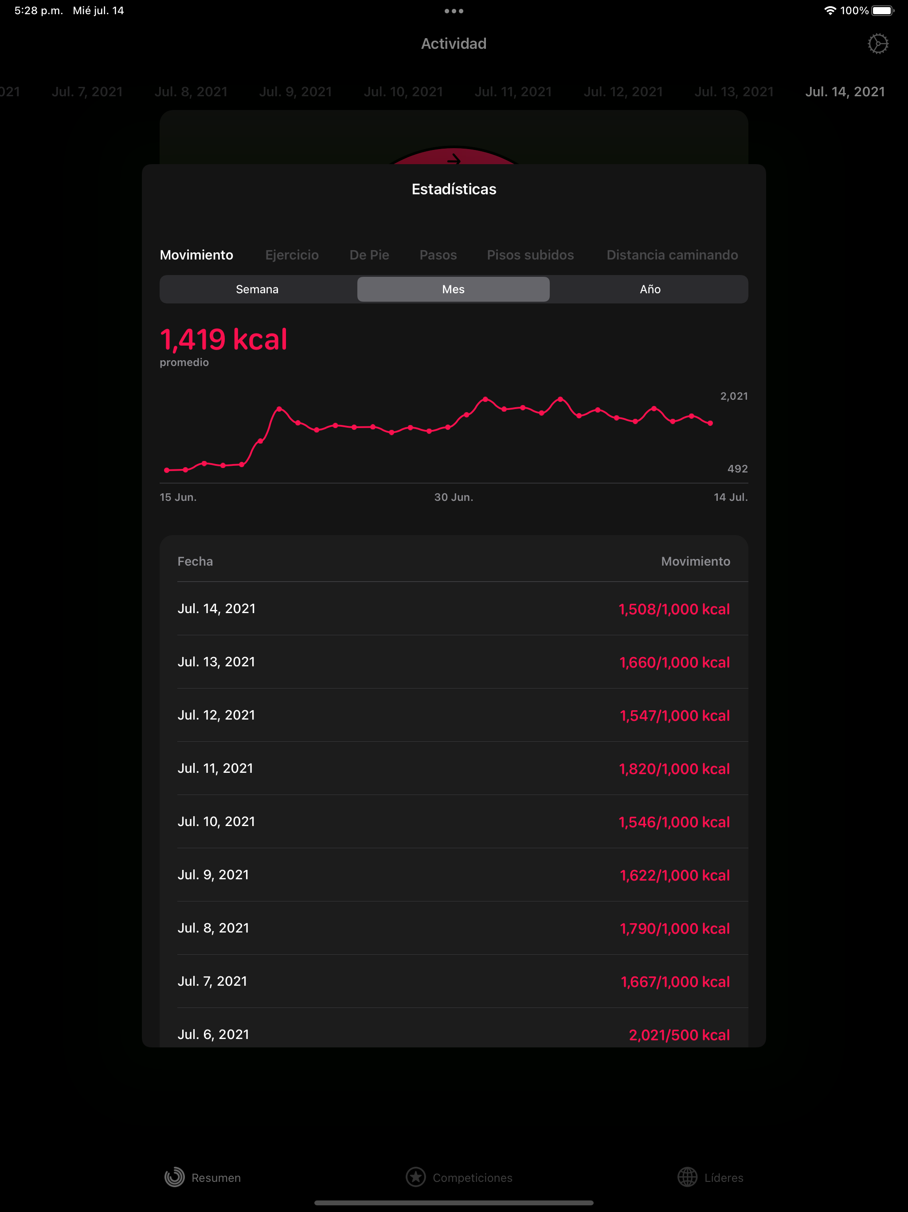Switch to the Ejercicio tab
This screenshot has height=1212, width=908.
pyautogui.click(x=292, y=255)
